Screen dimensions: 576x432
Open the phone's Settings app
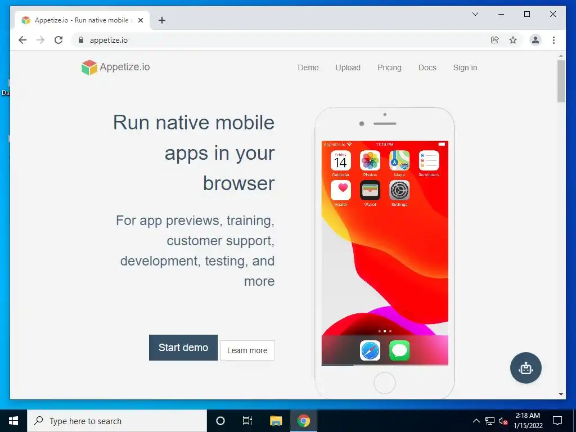(x=399, y=190)
